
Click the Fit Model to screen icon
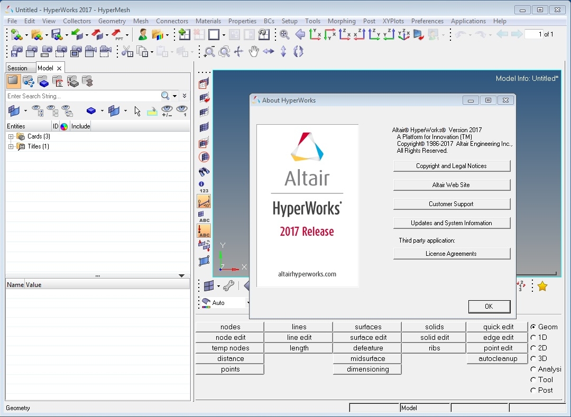coord(284,35)
